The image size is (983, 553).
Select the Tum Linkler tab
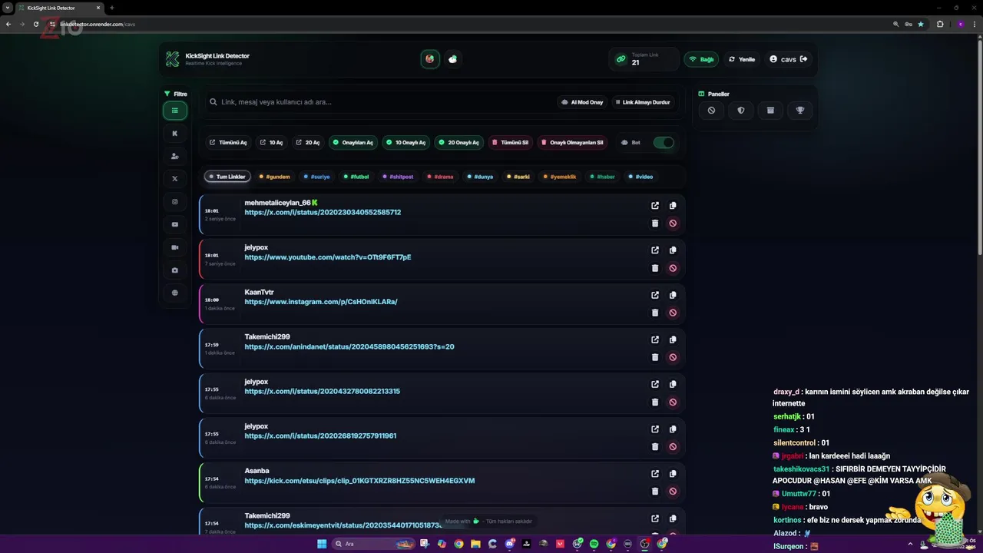[227, 177]
